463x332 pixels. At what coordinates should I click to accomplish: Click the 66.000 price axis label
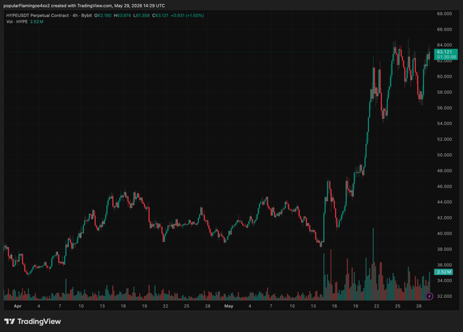click(444, 29)
